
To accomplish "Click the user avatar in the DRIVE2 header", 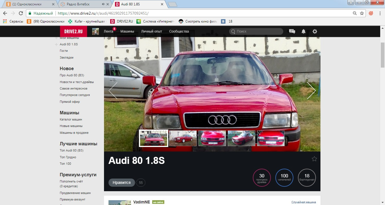I will tap(96, 31).
